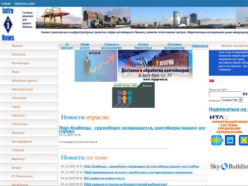Screen dimensions: 248x186
Task: Open '/Готовые исследования' menu item
Action: pyautogui.click(x=174, y=46)
